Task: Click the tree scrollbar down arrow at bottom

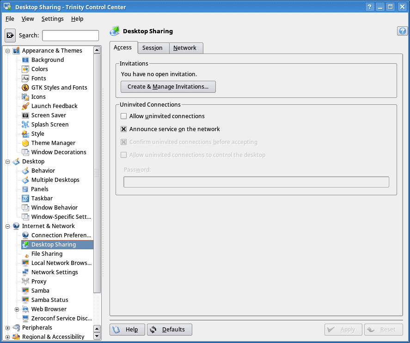Action: (97, 336)
